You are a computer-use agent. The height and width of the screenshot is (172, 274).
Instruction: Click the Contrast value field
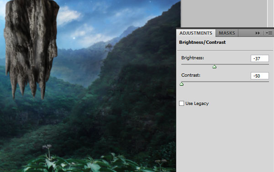coord(260,76)
